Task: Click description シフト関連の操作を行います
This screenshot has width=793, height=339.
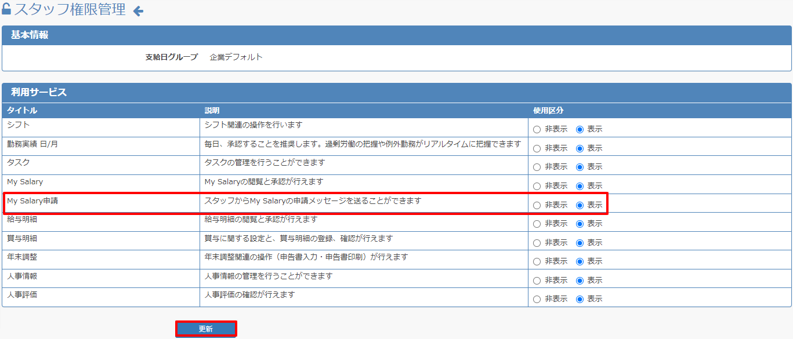Action: pos(254,125)
